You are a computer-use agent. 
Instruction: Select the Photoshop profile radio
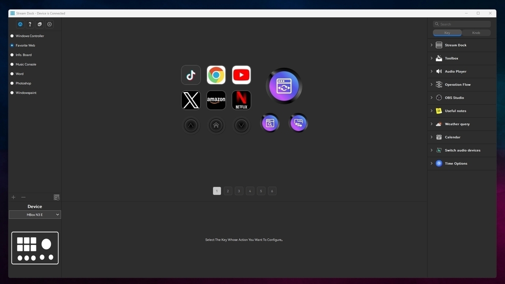coord(12,83)
